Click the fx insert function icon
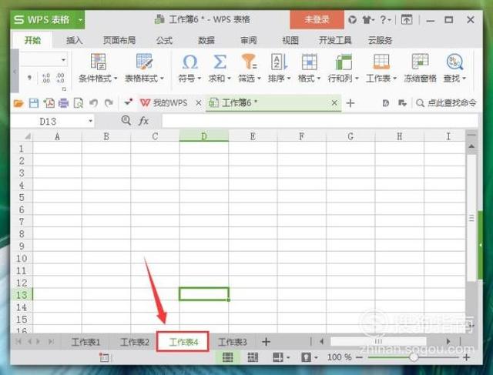 (x=143, y=121)
